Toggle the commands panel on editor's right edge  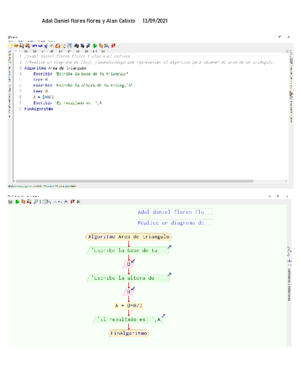pos(290,87)
